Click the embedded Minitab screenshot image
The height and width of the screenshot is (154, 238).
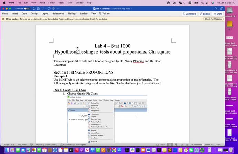[x=107, y=119]
